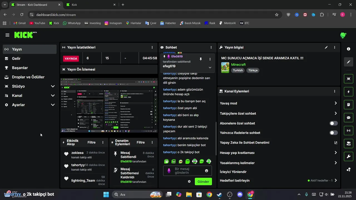Open pinned message three-dot options

(x=210, y=59)
